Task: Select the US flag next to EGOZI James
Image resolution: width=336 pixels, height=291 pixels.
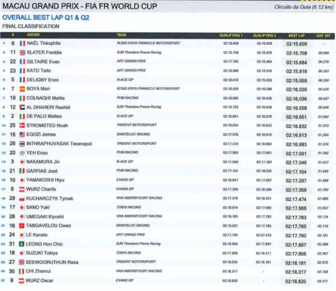Action: pyautogui.click(x=22, y=135)
